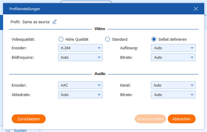Click the Zurücksetzen reset button
This screenshot has width=207, height=132.
pos(29,119)
